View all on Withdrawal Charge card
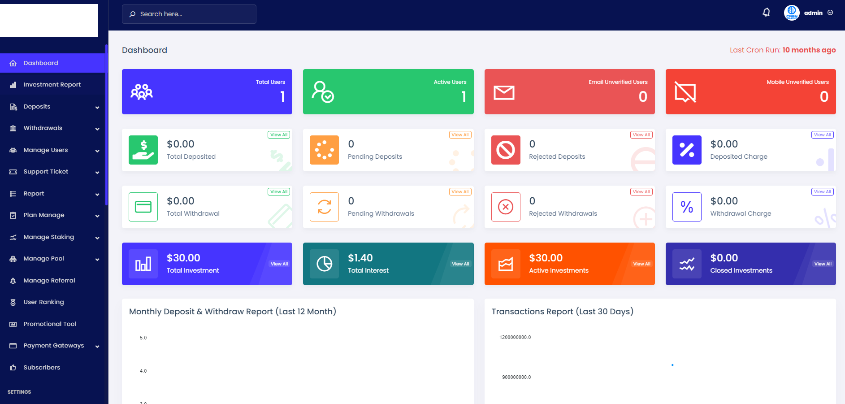Image resolution: width=845 pixels, height=404 pixels. coord(822,192)
